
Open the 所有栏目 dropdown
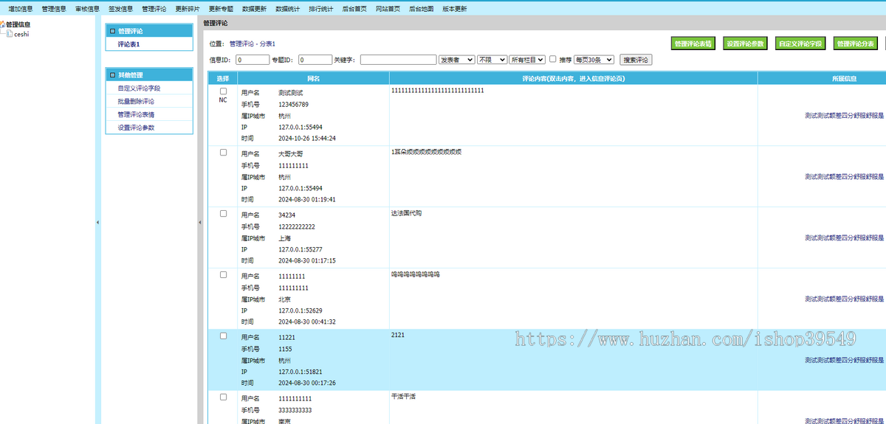coord(527,60)
